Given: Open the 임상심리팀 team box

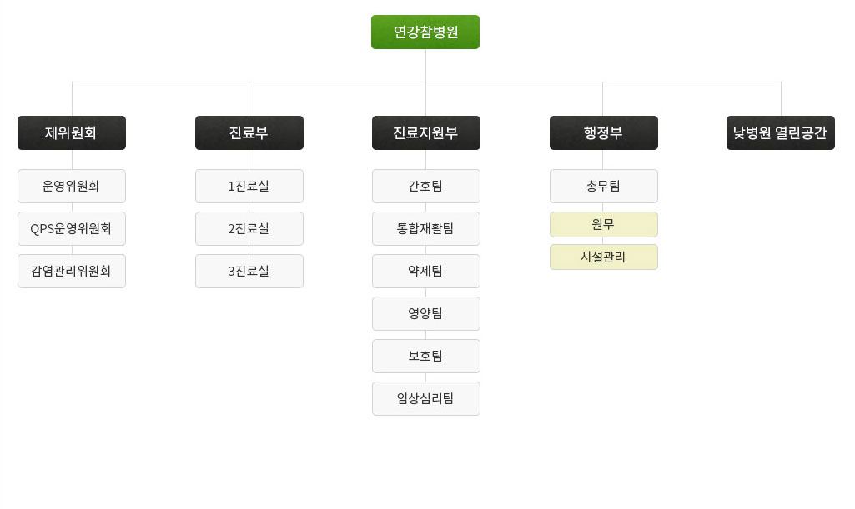Looking at the screenshot, I should (x=426, y=398).
